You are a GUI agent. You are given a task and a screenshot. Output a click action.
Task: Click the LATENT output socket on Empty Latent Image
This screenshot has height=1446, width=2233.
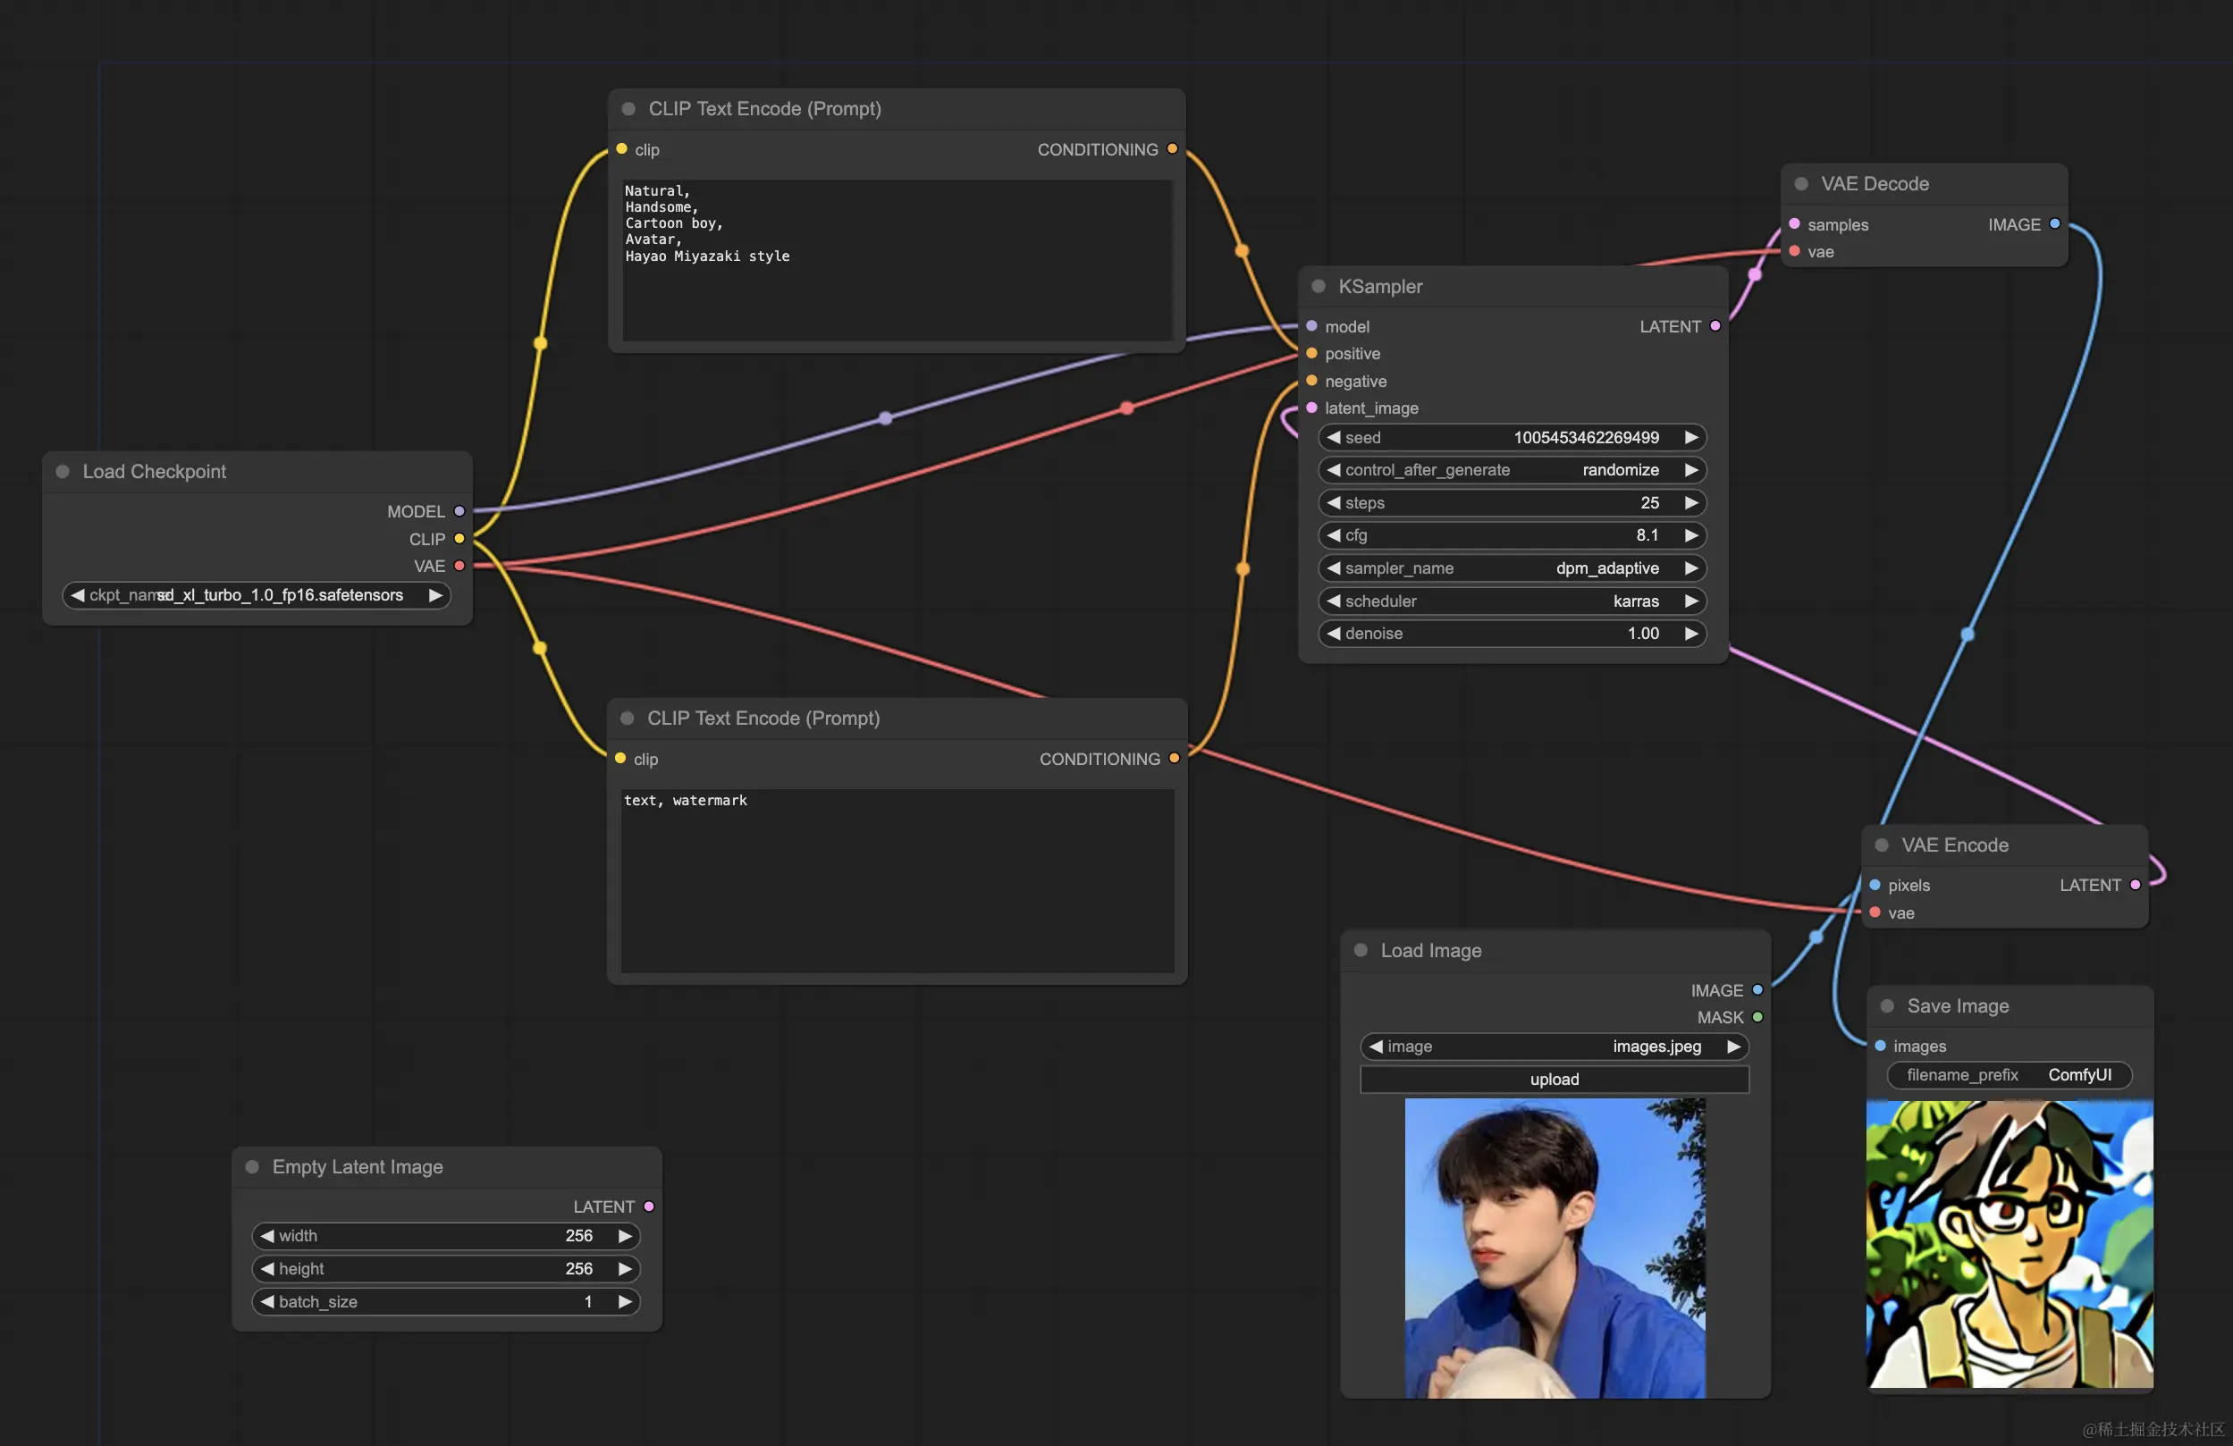(648, 1206)
